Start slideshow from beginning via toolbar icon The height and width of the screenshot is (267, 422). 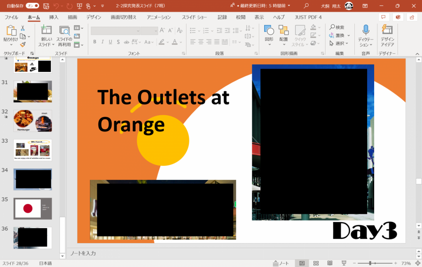tap(79, 6)
